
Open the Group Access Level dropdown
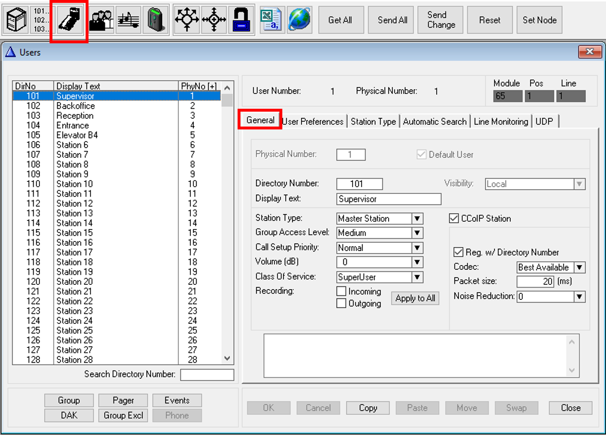[417, 233]
